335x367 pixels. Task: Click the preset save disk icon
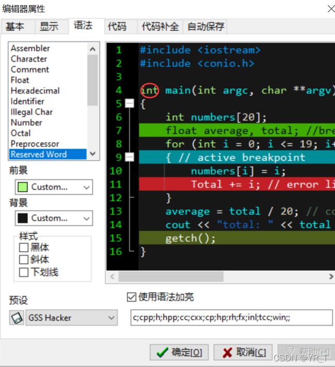point(16,318)
